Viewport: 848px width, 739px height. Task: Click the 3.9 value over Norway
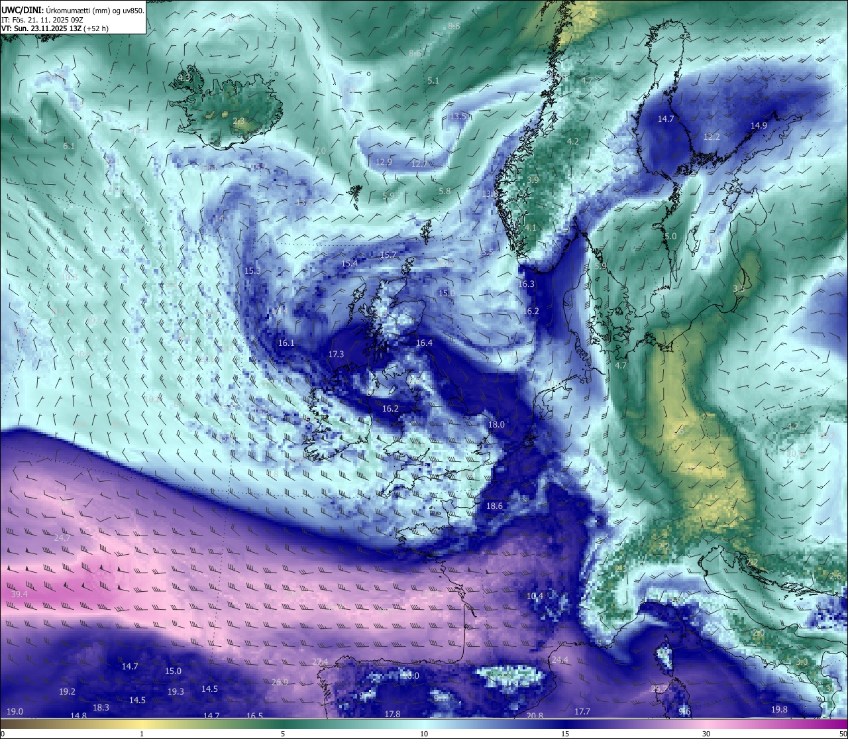pyautogui.click(x=533, y=180)
